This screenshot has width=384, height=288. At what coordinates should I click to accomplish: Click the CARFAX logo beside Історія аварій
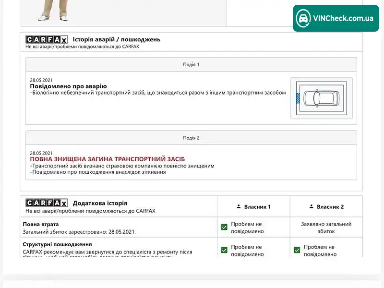47,39
